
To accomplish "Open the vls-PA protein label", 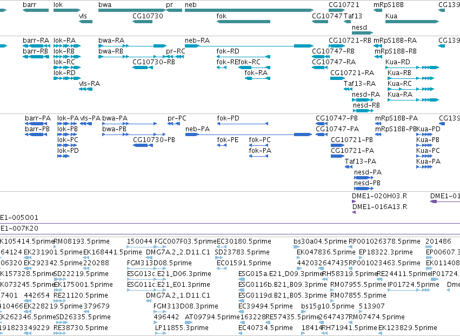I will click(x=90, y=118).
